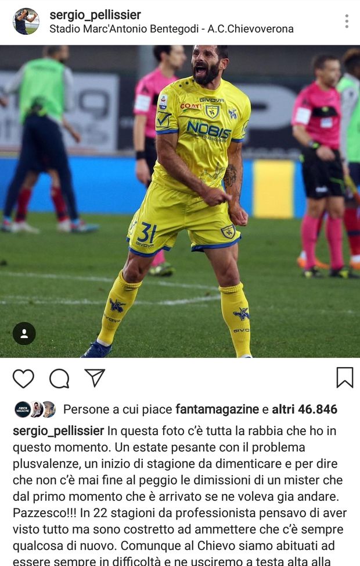
Task: Tap the heart icon to like the post
Action: tap(23, 378)
